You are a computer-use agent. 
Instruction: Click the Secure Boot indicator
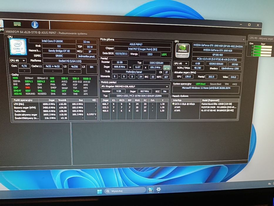point(216,84)
